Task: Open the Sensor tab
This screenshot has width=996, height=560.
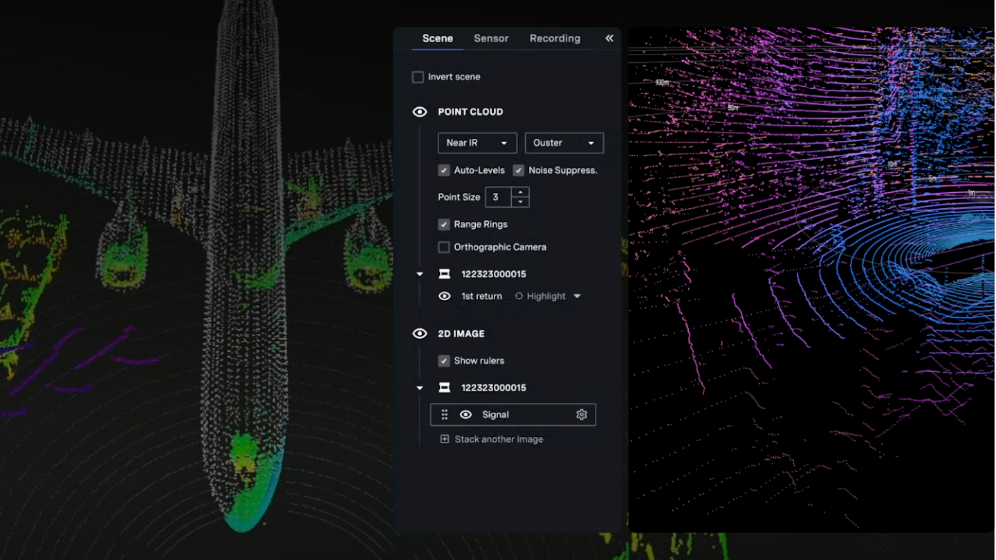Action: [491, 38]
